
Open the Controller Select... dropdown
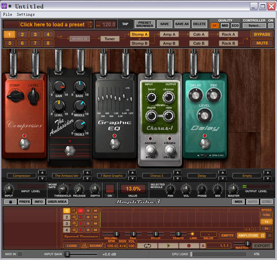[254, 25]
